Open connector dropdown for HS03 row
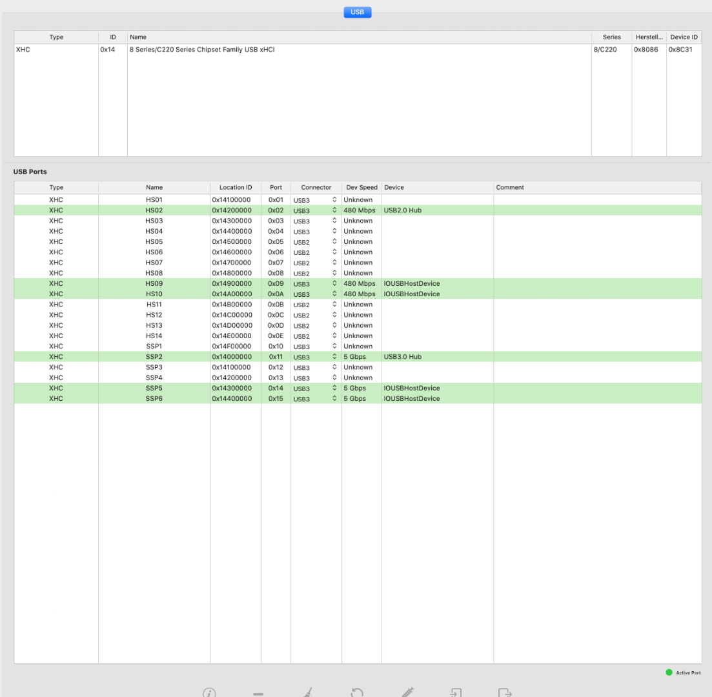The width and height of the screenshot is (712, 697). click(334, 221)
